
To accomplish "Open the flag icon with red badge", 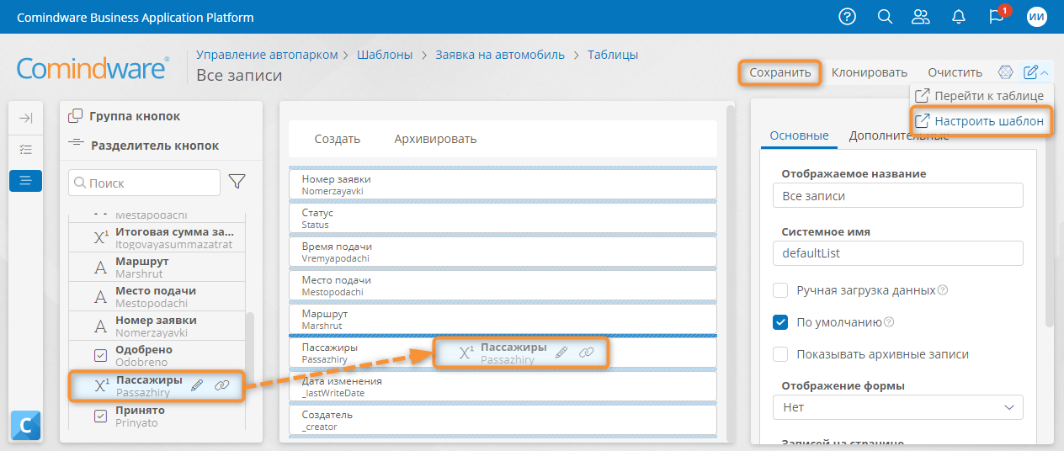I will 997,17.
